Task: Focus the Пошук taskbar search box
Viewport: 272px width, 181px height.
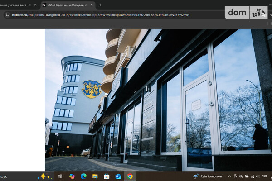Action: [x=14, y=176]
